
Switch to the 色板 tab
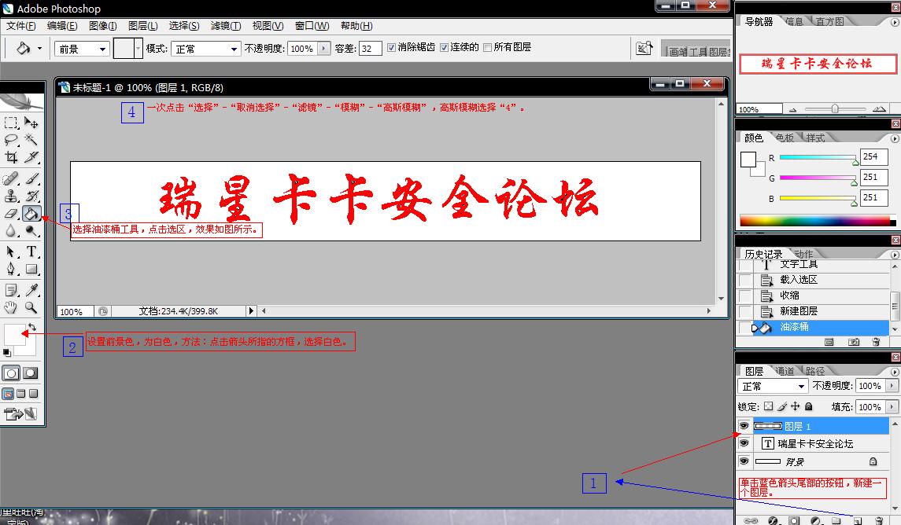(785, 138)
